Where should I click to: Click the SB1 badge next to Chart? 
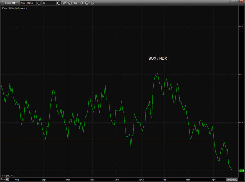[x=14, y=3]
